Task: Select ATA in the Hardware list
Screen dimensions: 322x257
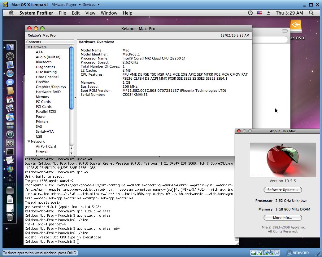Action: coord(39,52)
